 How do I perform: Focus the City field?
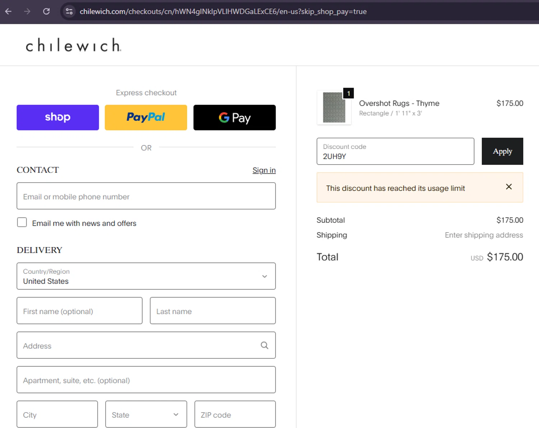click(x=57, y=414)
